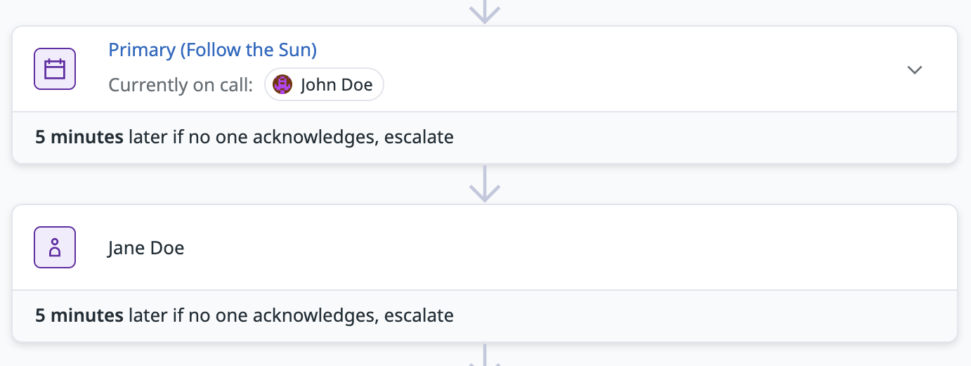Click the Jane Doe name
The width and height of the screenshot is (971, 366).
(146, 248)
